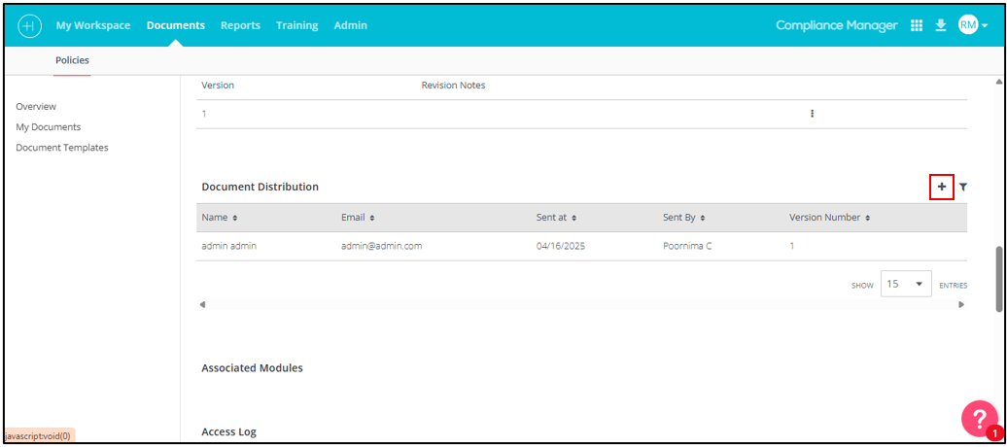Image resolution: width=1007 pixels, height=447 pixels.
Task: Click the 04/16/2025 sent date cell
Action: pos(561,246)
